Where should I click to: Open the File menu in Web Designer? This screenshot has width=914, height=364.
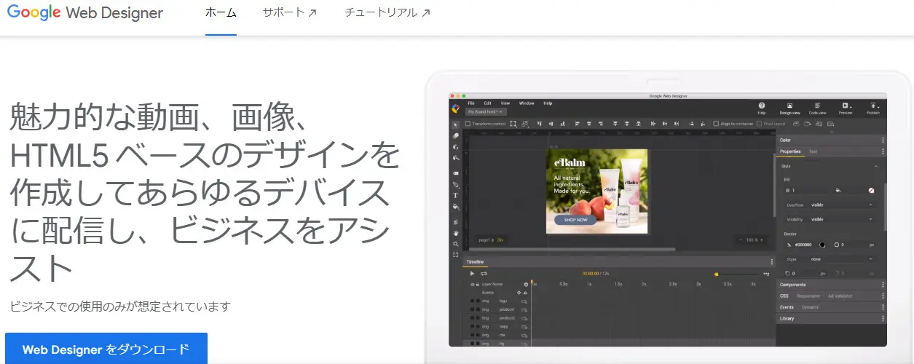(471, 103)
